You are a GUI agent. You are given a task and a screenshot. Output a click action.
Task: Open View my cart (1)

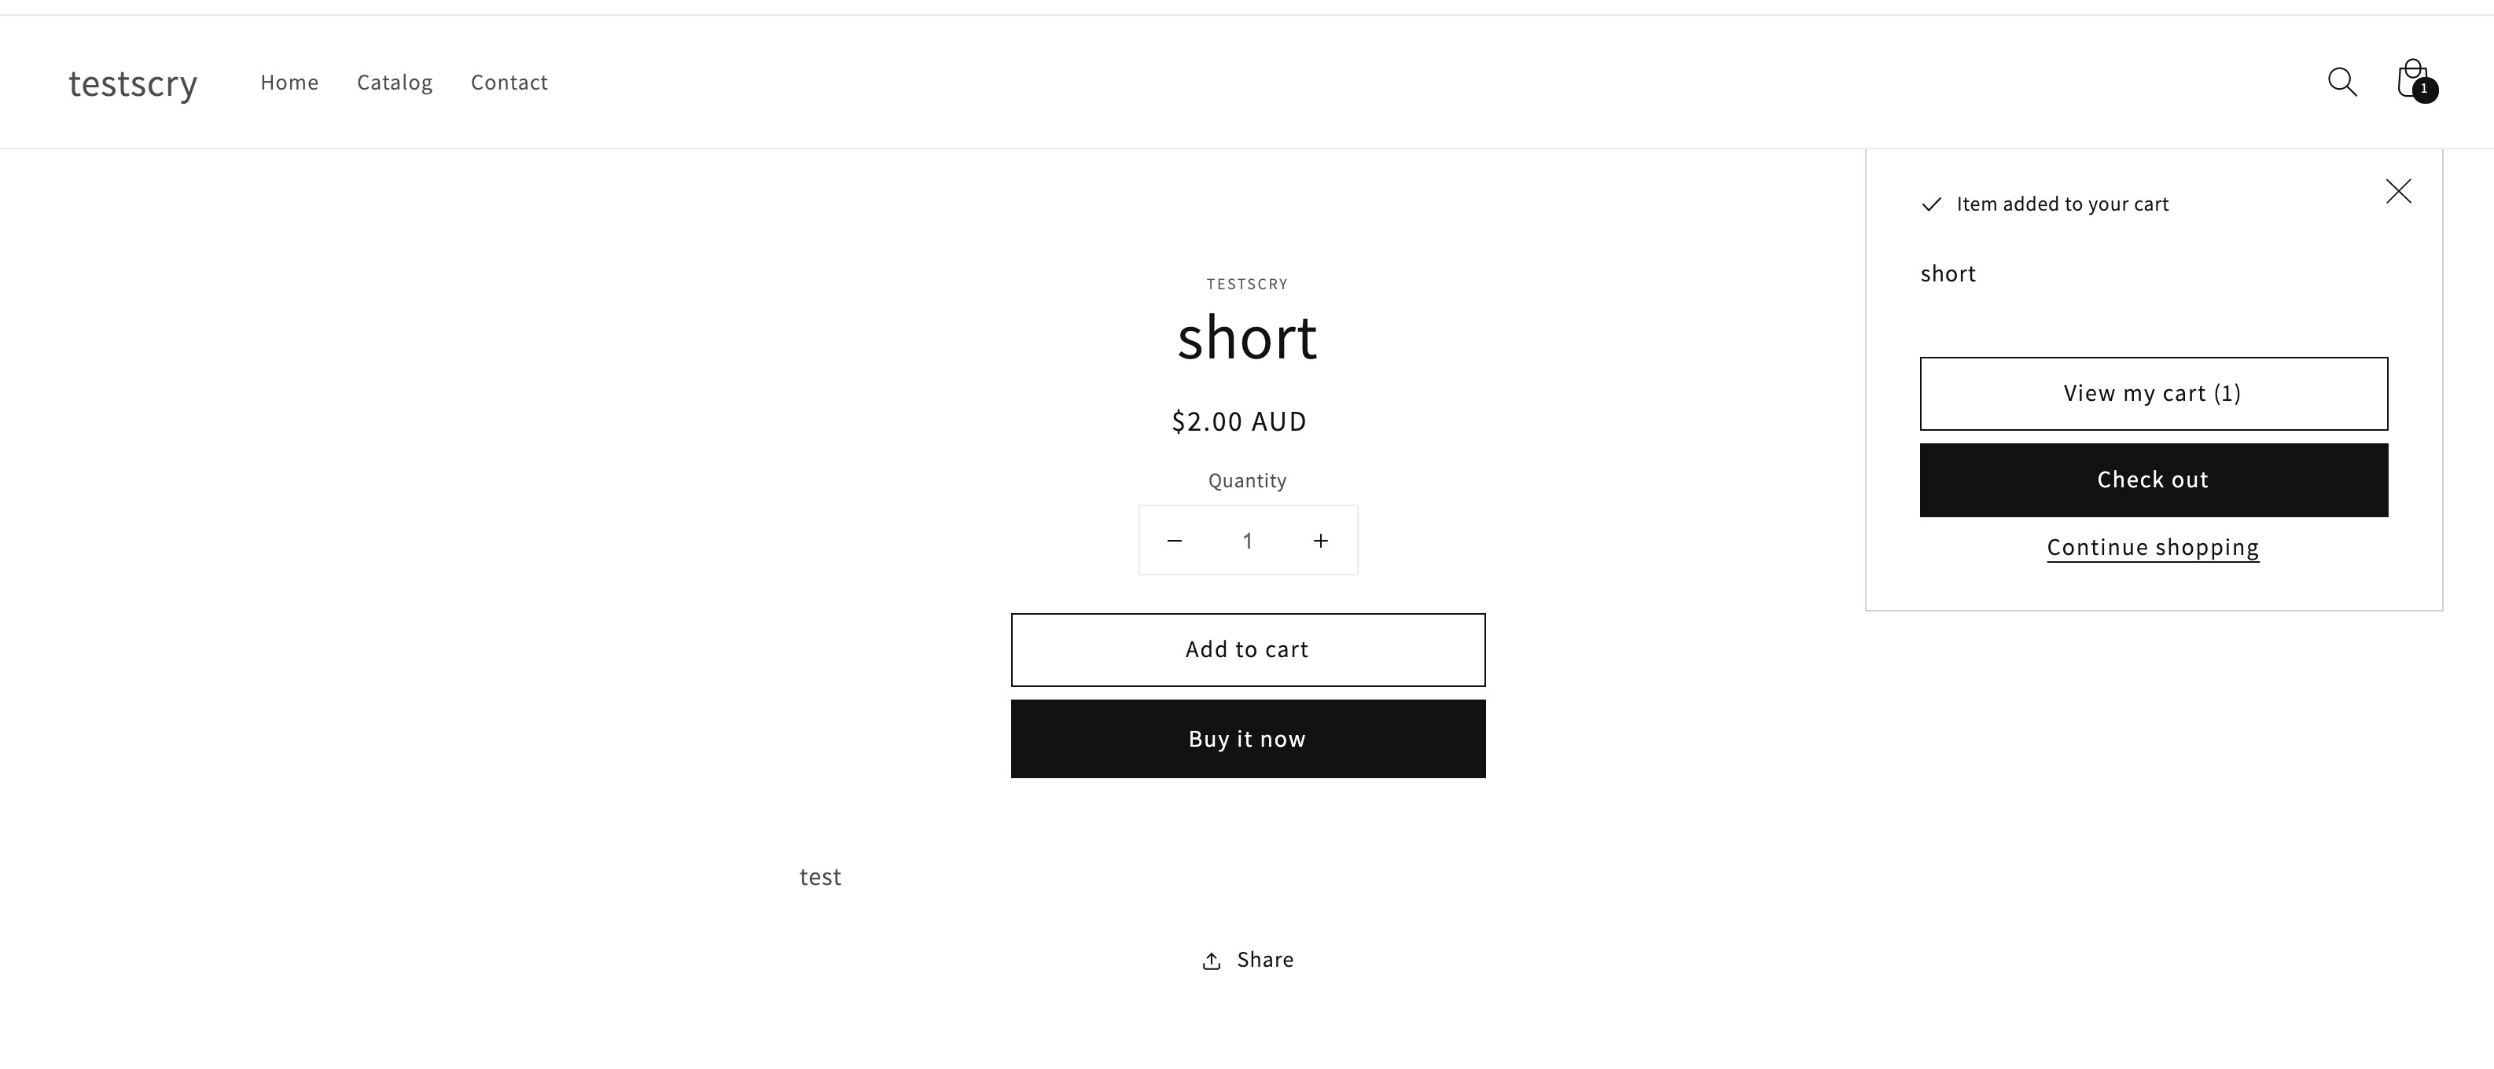pos(2154,393)
